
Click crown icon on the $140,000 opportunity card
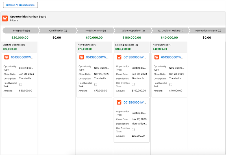pyautogui.click(x=119, y=57)
